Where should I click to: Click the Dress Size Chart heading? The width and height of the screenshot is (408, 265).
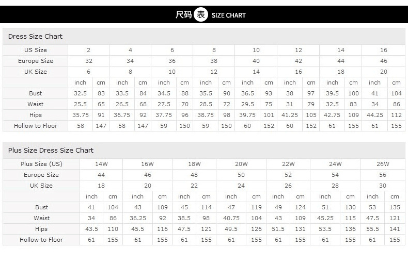pyautogui.click(x=35, y=37)
